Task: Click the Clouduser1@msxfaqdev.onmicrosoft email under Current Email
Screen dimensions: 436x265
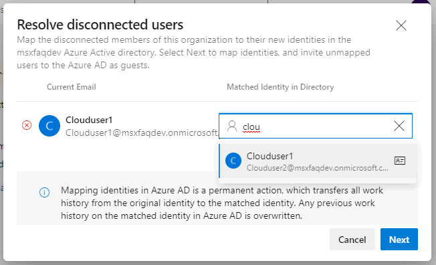Action: pyautogui.click(x=142, y=132)
